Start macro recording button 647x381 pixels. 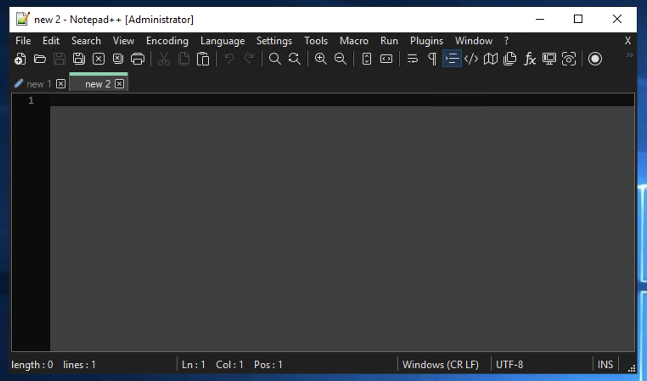(x=595, y=59)
